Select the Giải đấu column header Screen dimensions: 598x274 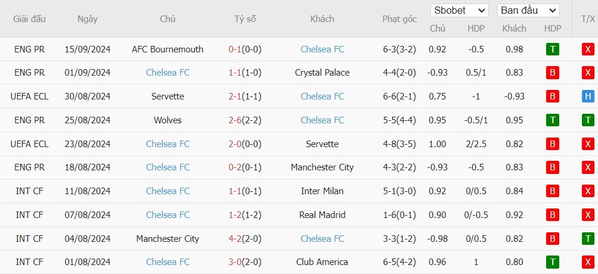point(29,19)
